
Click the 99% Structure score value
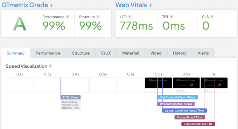pyautogui.click(x=90, y=26)
